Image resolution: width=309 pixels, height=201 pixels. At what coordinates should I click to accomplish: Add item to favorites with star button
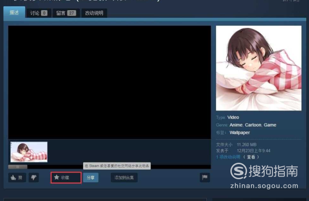coord(66,177)
